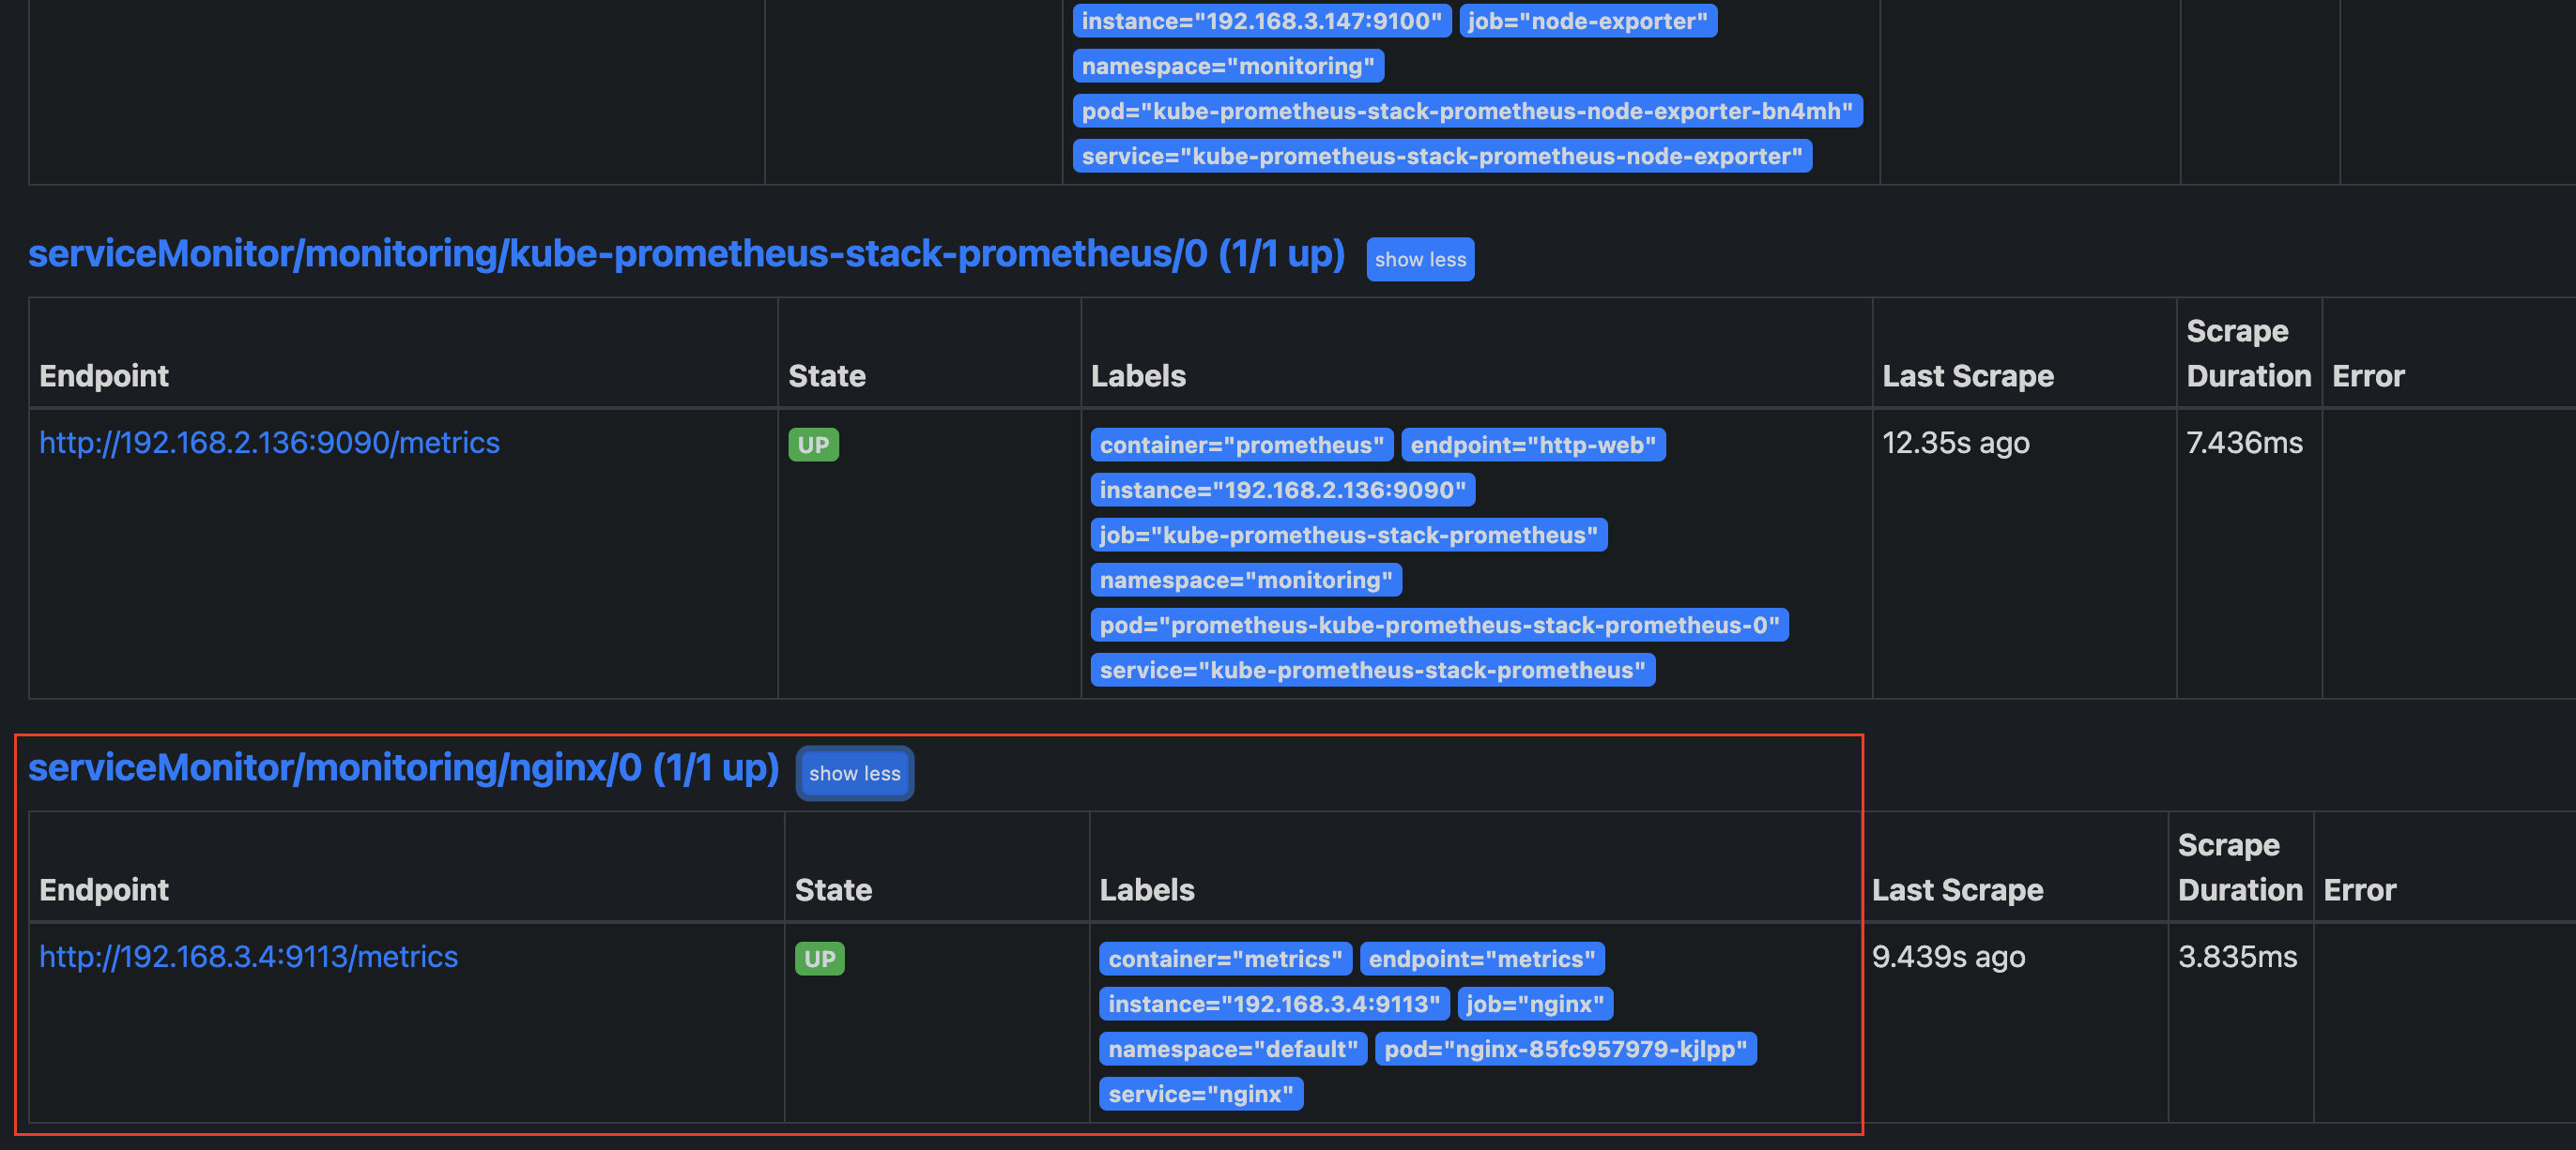The width and height of the screenshot is (2576, 1150).
Task: Collapse kube-prometheus-stack-prometheus with show less
Action: point(1419,260)
